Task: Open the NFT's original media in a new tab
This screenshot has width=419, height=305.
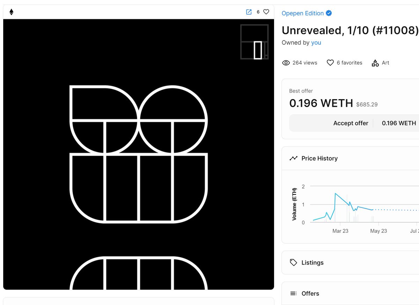Action: click(x=249, y=12)
